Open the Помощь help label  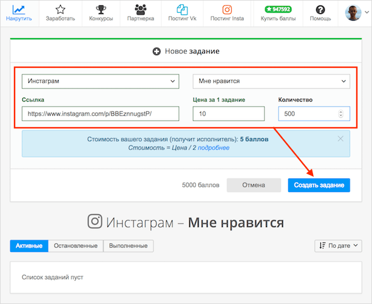point(320,18)
